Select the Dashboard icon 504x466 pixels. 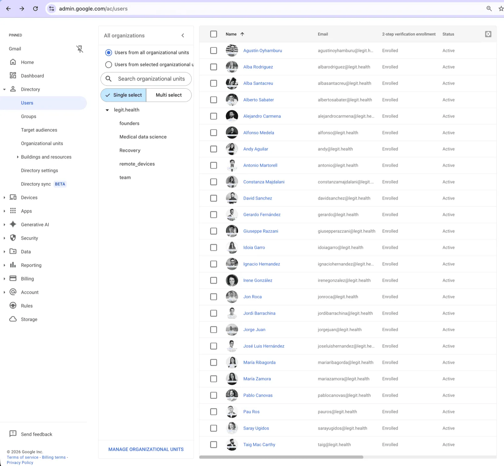click(x=13, y=76)
